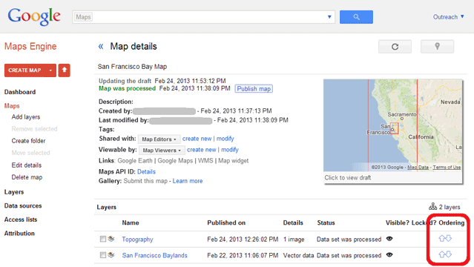The width and height of the screenshot is (474, 267).
Task: Toggle visibility of the Topography layer
Action: [x=389, y=239]
